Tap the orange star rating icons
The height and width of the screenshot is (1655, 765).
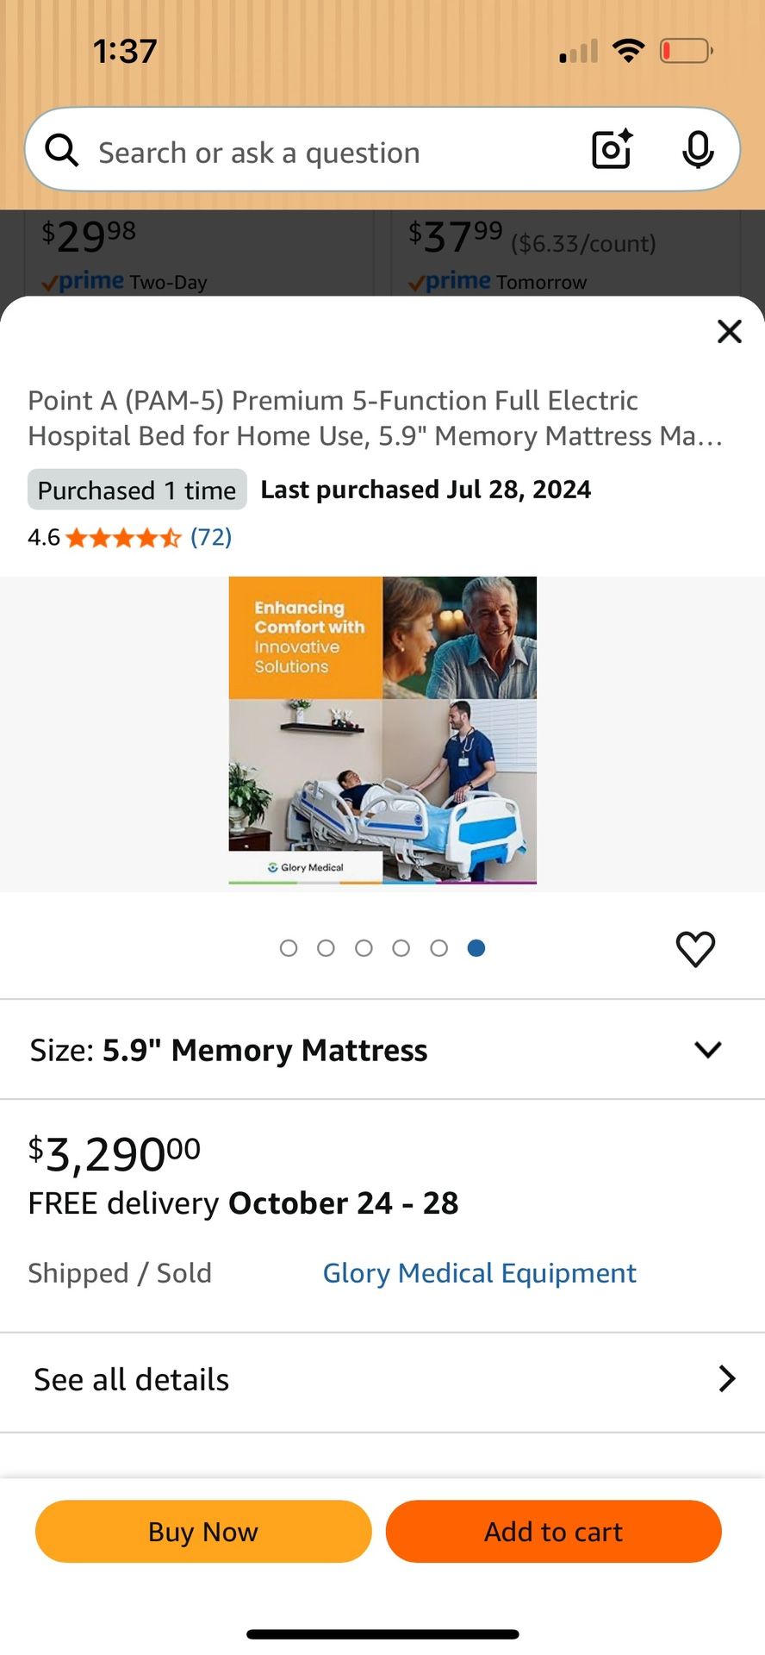121,536
